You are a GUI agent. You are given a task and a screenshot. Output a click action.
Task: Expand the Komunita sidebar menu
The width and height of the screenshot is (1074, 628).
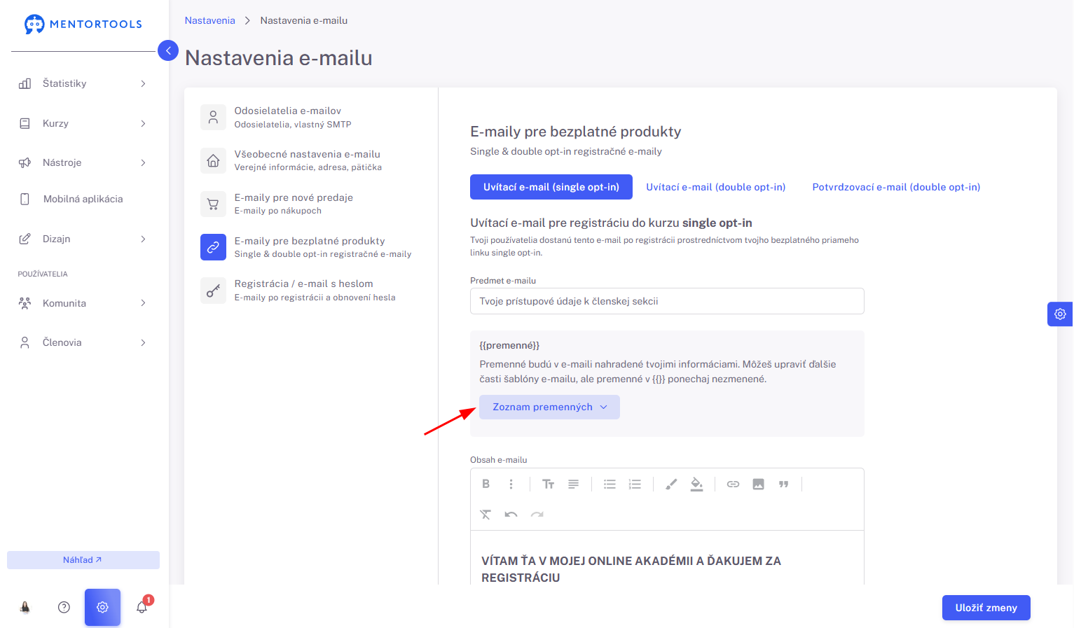pos(84,303)
